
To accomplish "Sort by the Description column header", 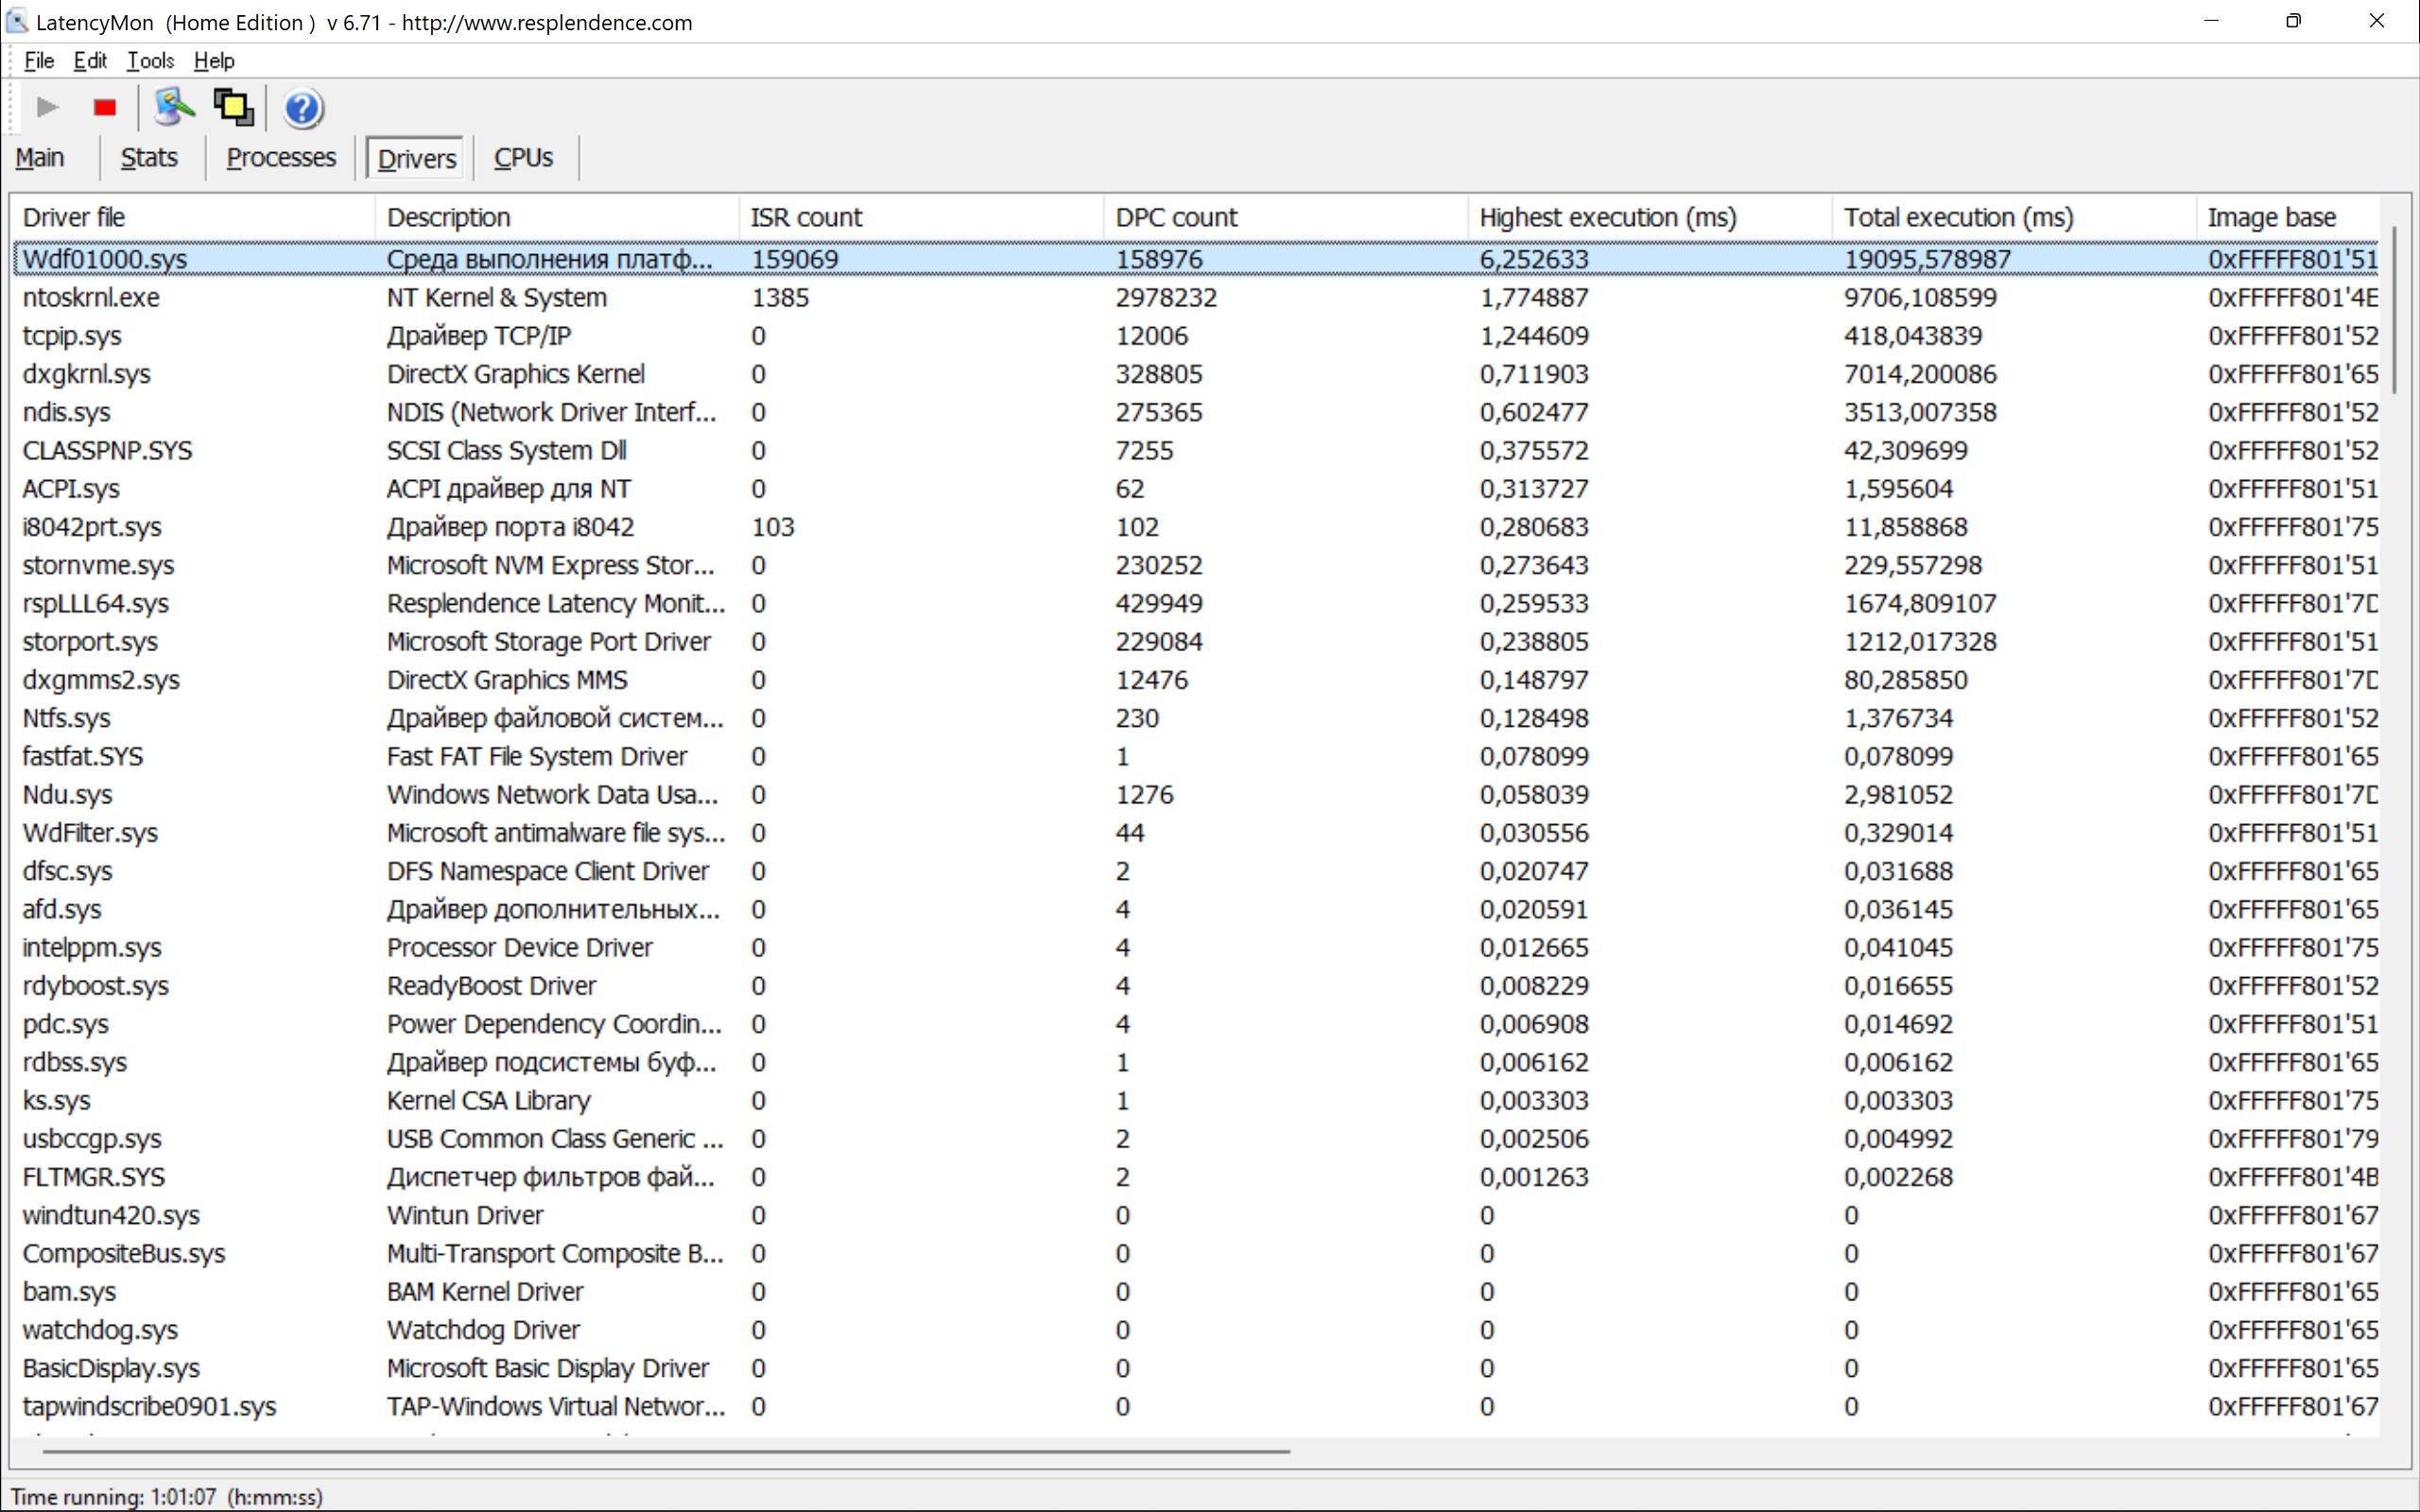I will [557, 217].
